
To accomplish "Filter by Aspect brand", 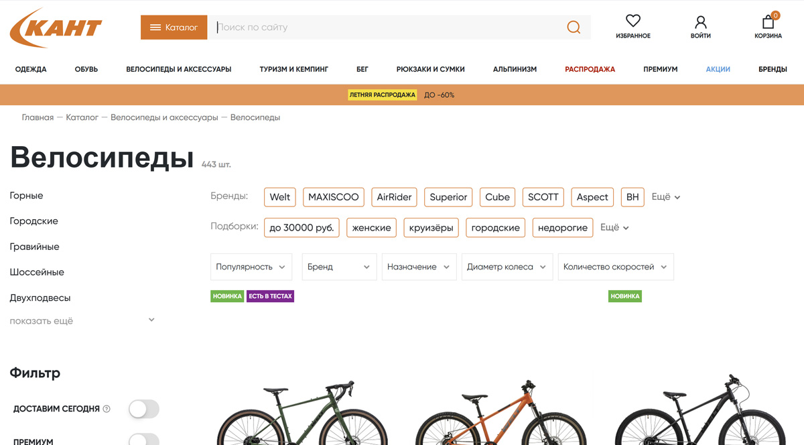I will pos(592,197).
